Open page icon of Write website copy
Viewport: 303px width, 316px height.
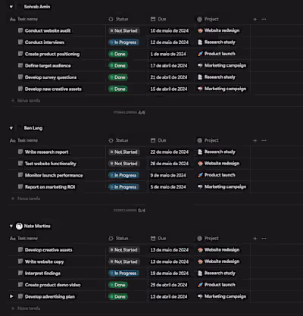(20, 261)
